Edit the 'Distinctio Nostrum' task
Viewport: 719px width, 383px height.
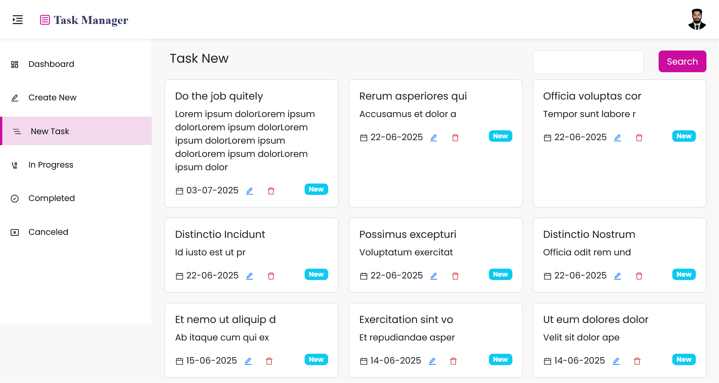(618, 276)
